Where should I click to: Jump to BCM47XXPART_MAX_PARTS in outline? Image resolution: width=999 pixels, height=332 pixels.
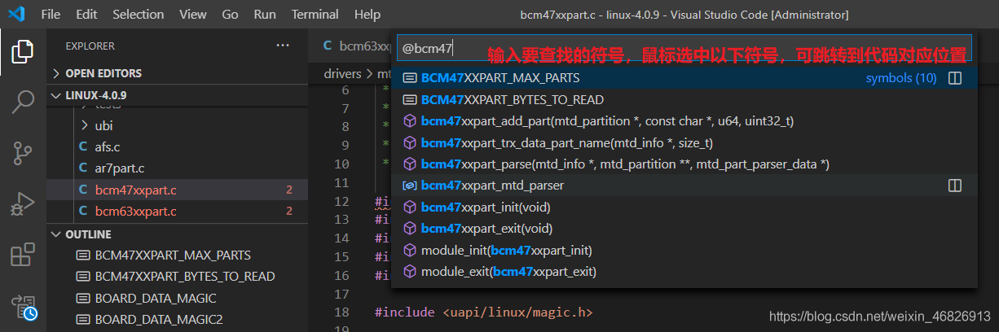[177, 255]
